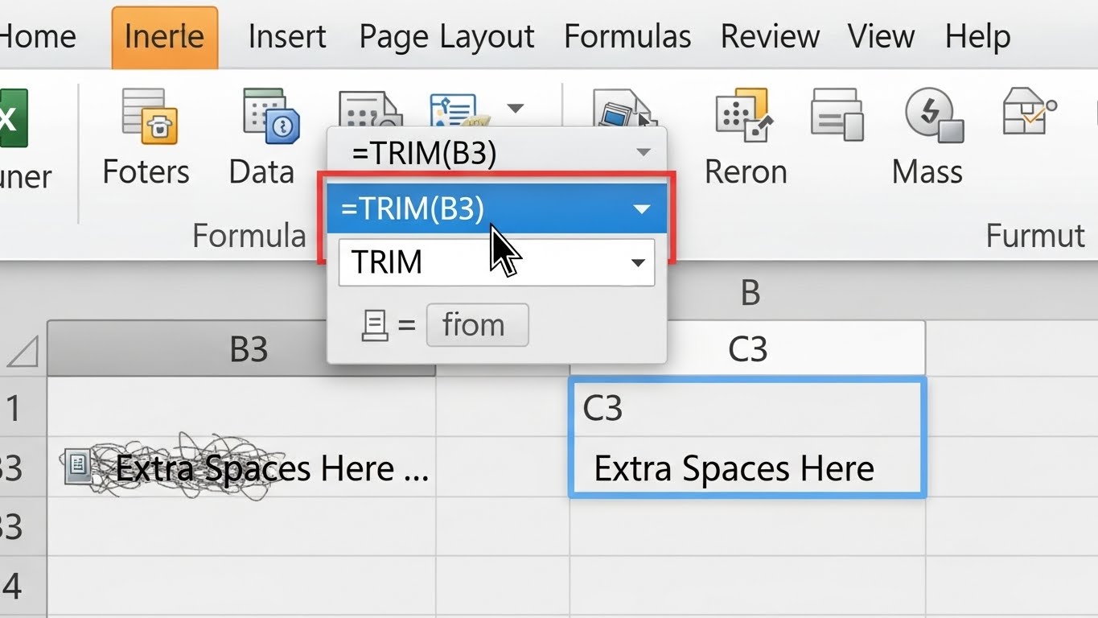
Task: Click the "fiom" button in popup
Action: click(x=477, y=325)
